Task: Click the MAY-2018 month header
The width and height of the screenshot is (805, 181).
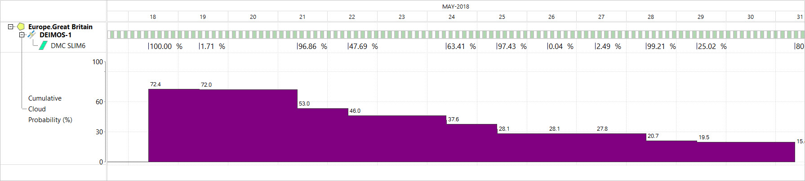Action: (x=455, y=6)
